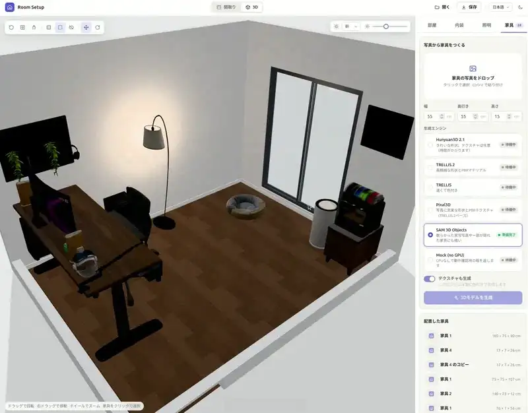The image size is (528, 413).
Task: Switch to the 間取り floor plan view
Action: (226, 7)
